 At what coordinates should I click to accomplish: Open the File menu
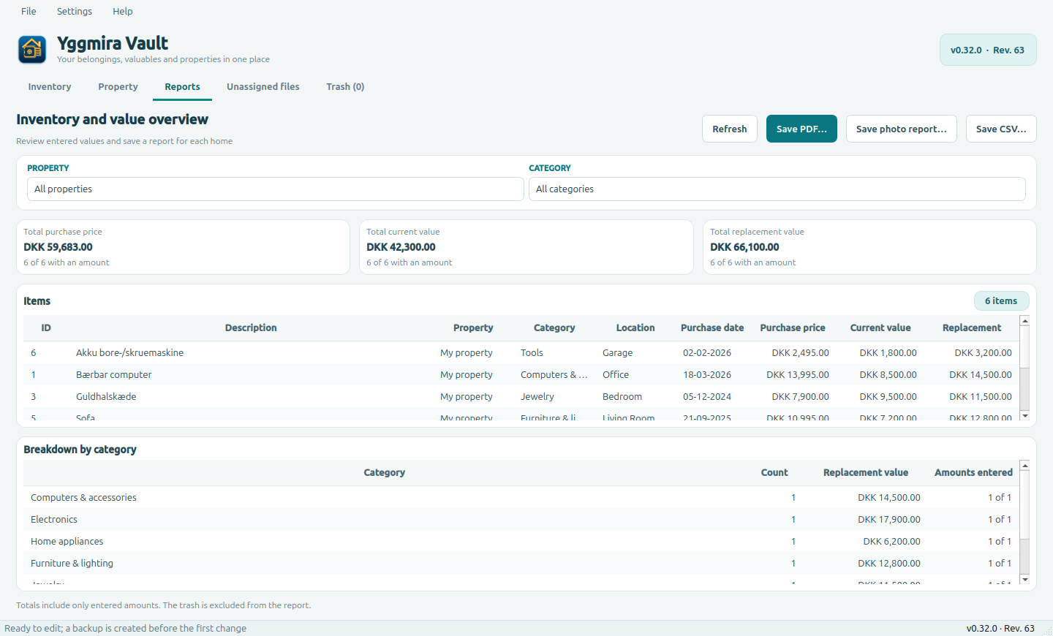tap(29, 11)
